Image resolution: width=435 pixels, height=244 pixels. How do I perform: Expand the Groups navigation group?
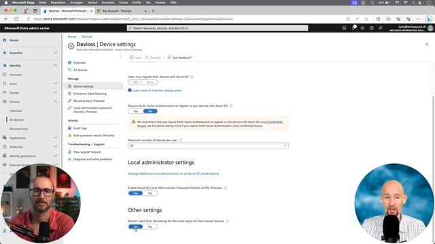(56, 92)
